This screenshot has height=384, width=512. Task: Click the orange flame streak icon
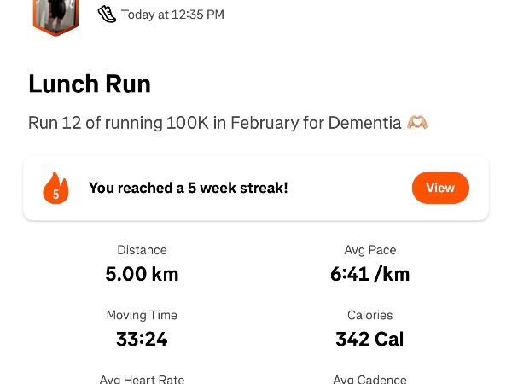coord(55,188)
